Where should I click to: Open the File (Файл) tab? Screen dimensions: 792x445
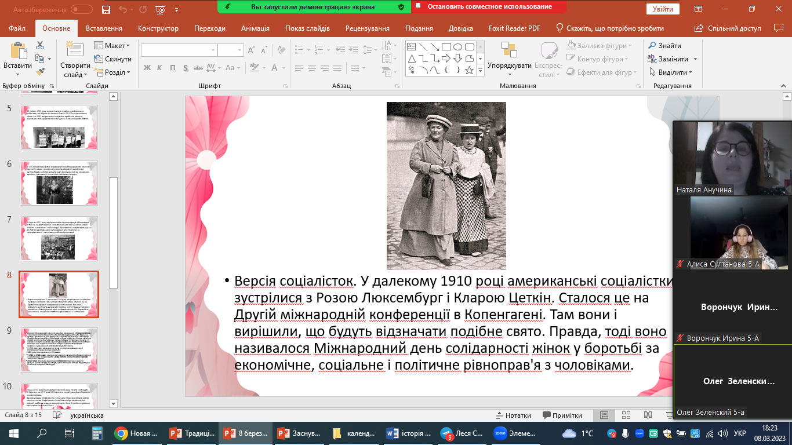coord(17,28)
